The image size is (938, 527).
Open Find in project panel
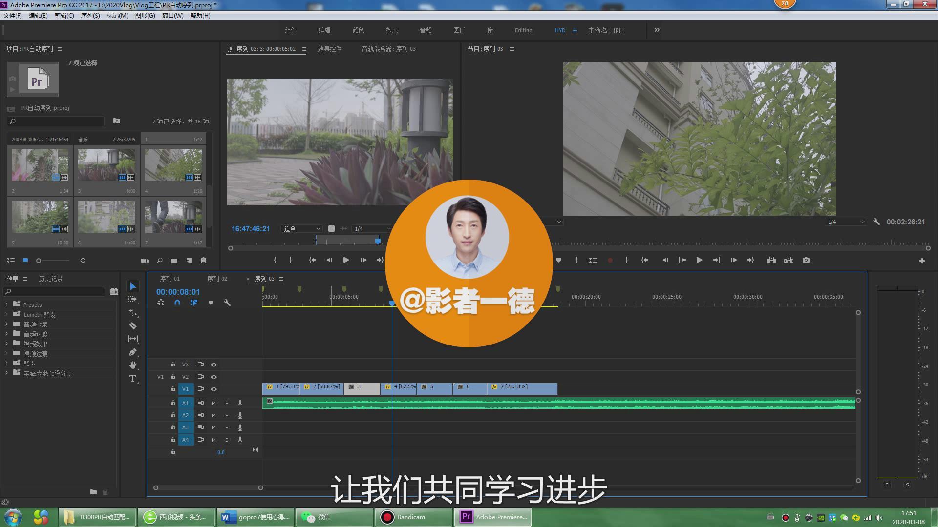tap(159, 261)
